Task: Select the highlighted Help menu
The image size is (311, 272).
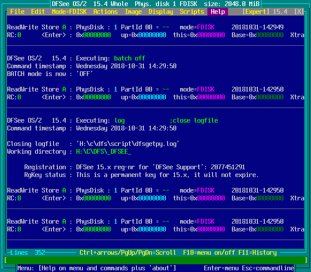Action: click(218, 12)
